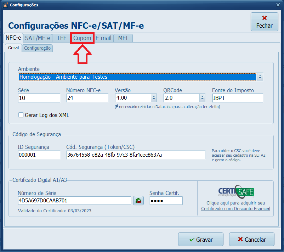This screenshot has width=284, height=252.
Task: Switch to the Configuração sub-tab
Action: click(37, 48)
